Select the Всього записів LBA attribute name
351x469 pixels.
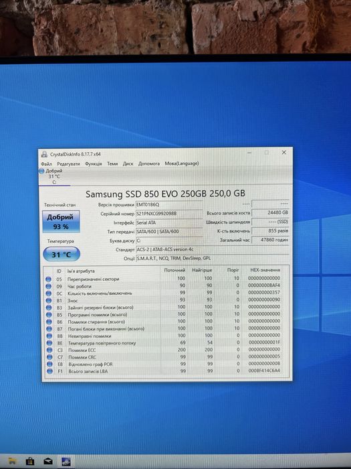[88, 371]
